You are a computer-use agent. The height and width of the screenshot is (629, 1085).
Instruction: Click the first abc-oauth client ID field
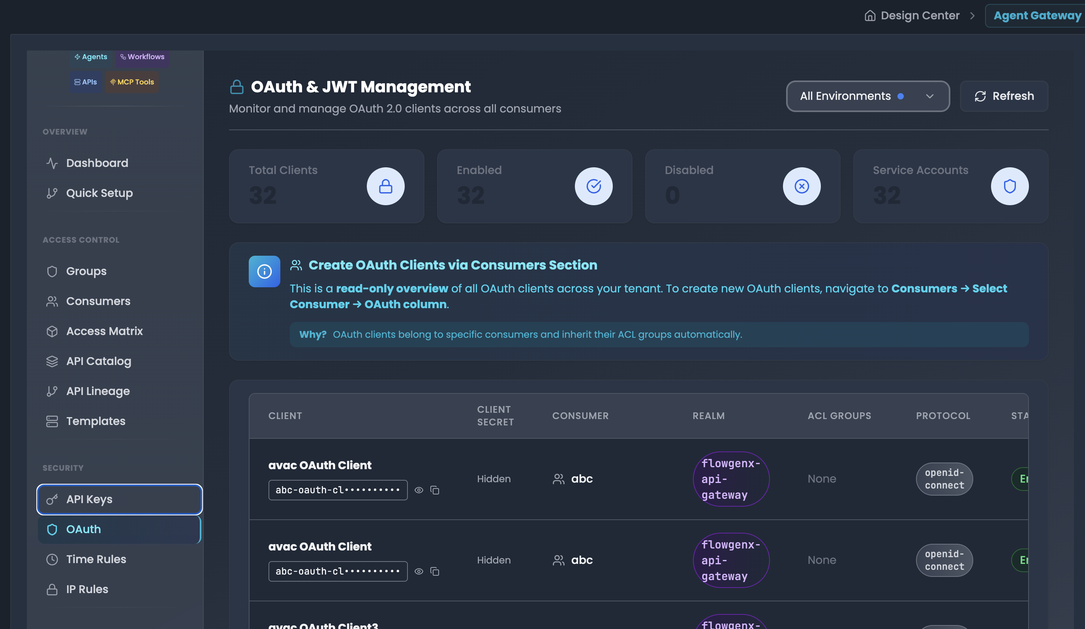tap(338, 490)
